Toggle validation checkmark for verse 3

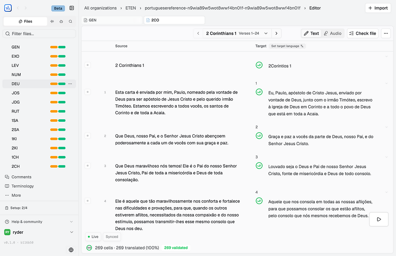tap(259, 166)
